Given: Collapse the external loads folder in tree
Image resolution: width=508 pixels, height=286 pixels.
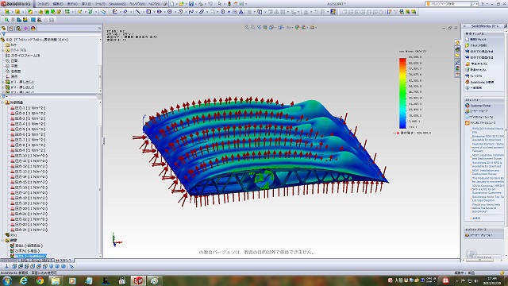Looking at the screenshot, I should (x=2, y=102).
